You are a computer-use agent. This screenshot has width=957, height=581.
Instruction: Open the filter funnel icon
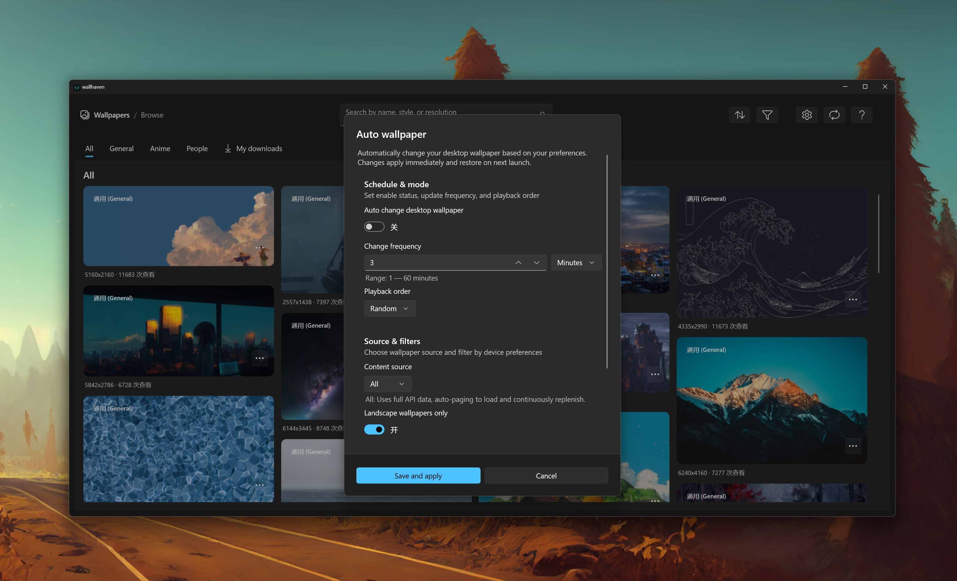coord(767,115)
